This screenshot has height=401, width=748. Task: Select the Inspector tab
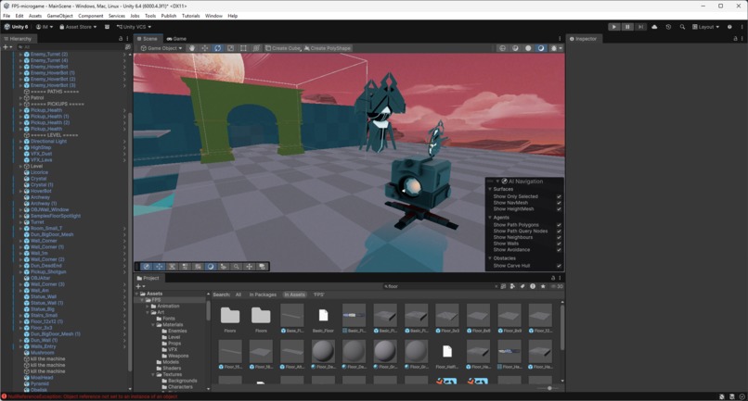click(x=583, y=39)
